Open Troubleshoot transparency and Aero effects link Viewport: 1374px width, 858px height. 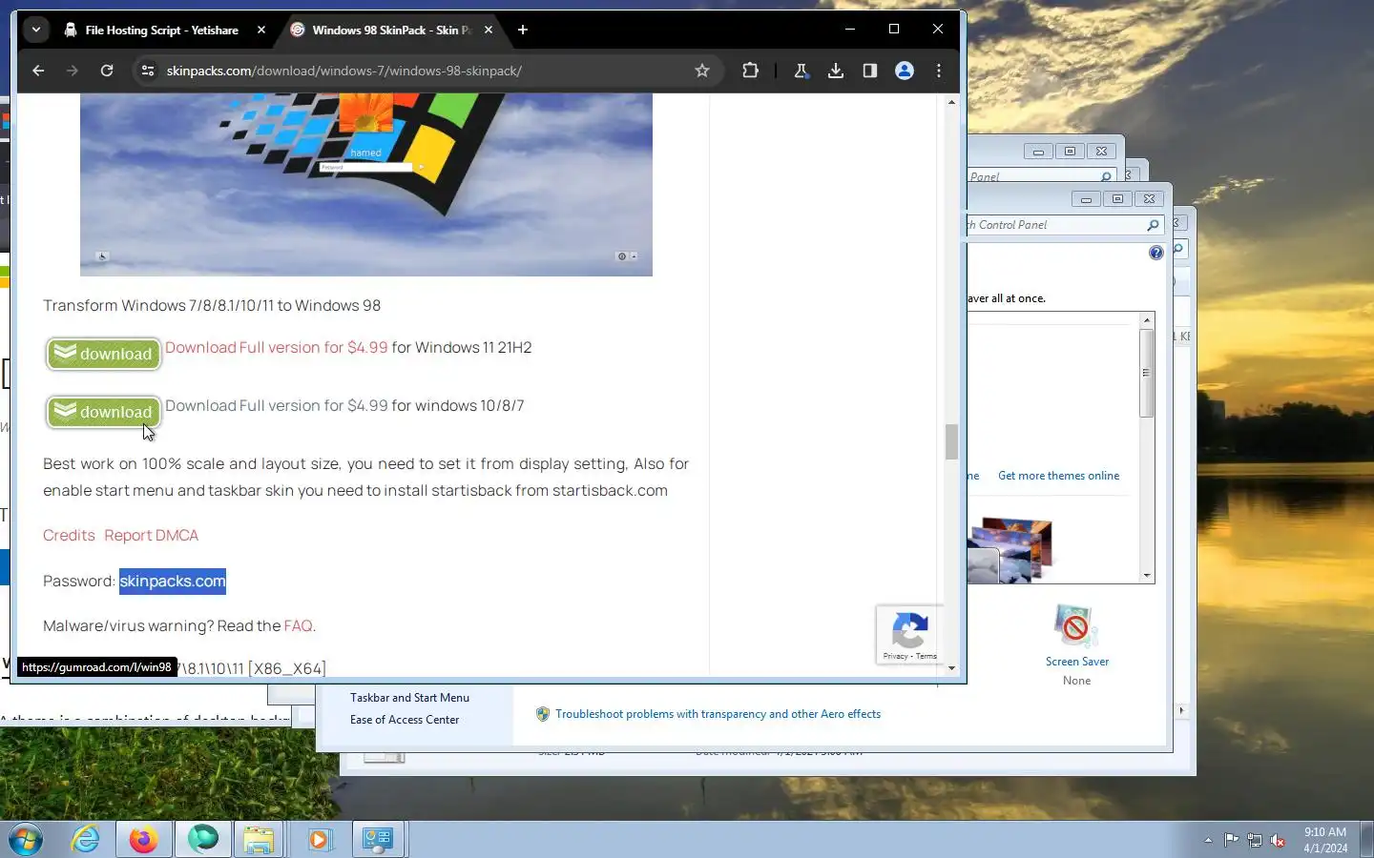pos(718,714)
